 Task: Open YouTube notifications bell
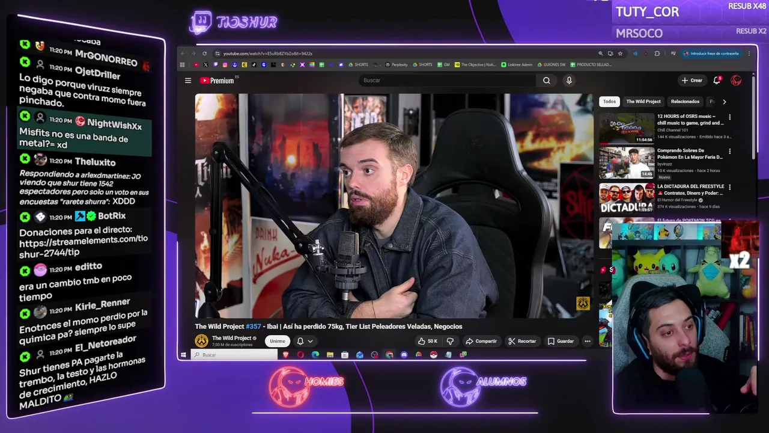click(x=717, y=81)
